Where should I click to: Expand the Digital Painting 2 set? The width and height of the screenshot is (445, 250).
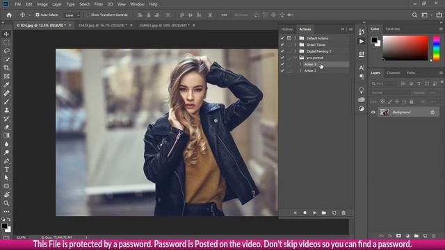click(295, 51)
